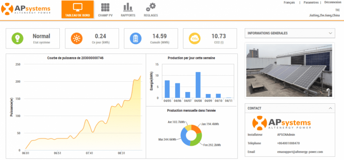This screenshot has height=160, width=344.
Task: Click the Déconnexion link
Action: [x=332, y=3]
